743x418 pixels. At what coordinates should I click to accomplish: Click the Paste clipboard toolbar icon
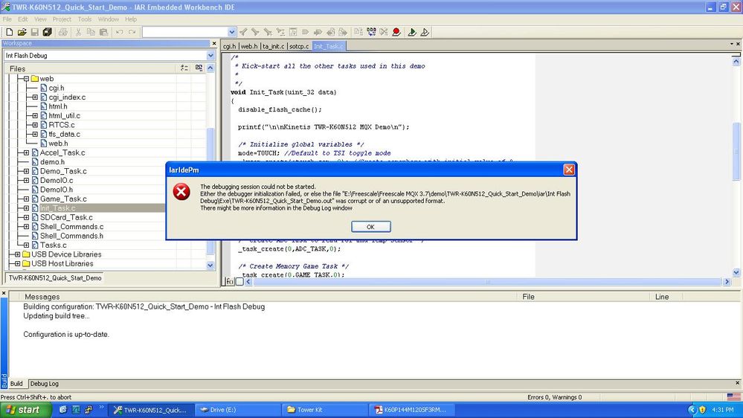(103, 32)
